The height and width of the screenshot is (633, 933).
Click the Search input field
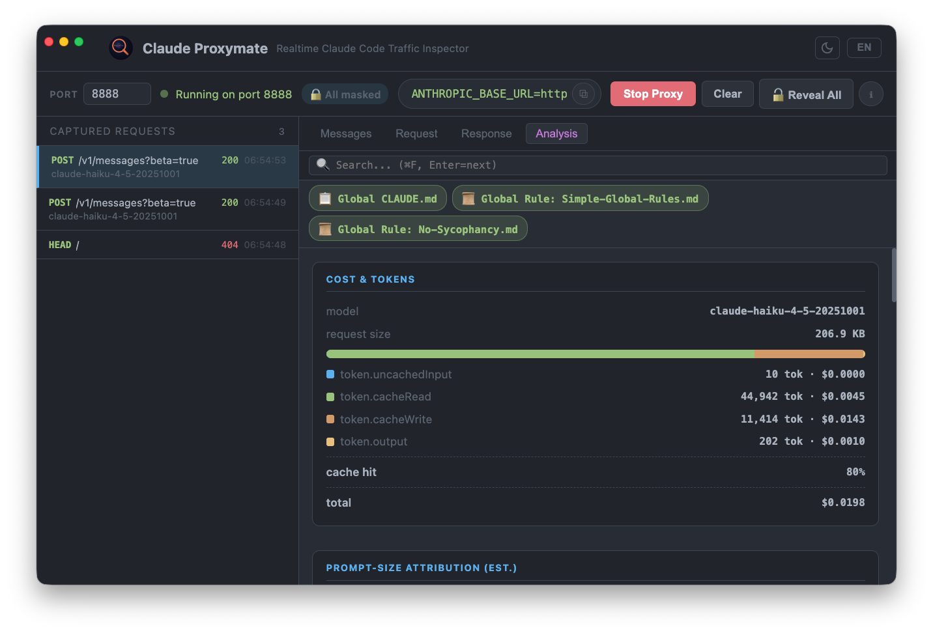pyautogui.click(x=598, y=165)
